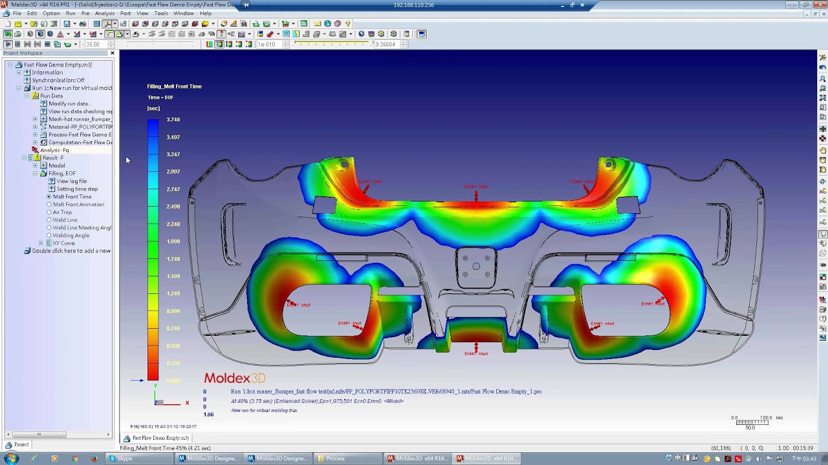Screen dimensions: 828x465
Task: Click the 35.00 value input field
Action: (96, 44)
